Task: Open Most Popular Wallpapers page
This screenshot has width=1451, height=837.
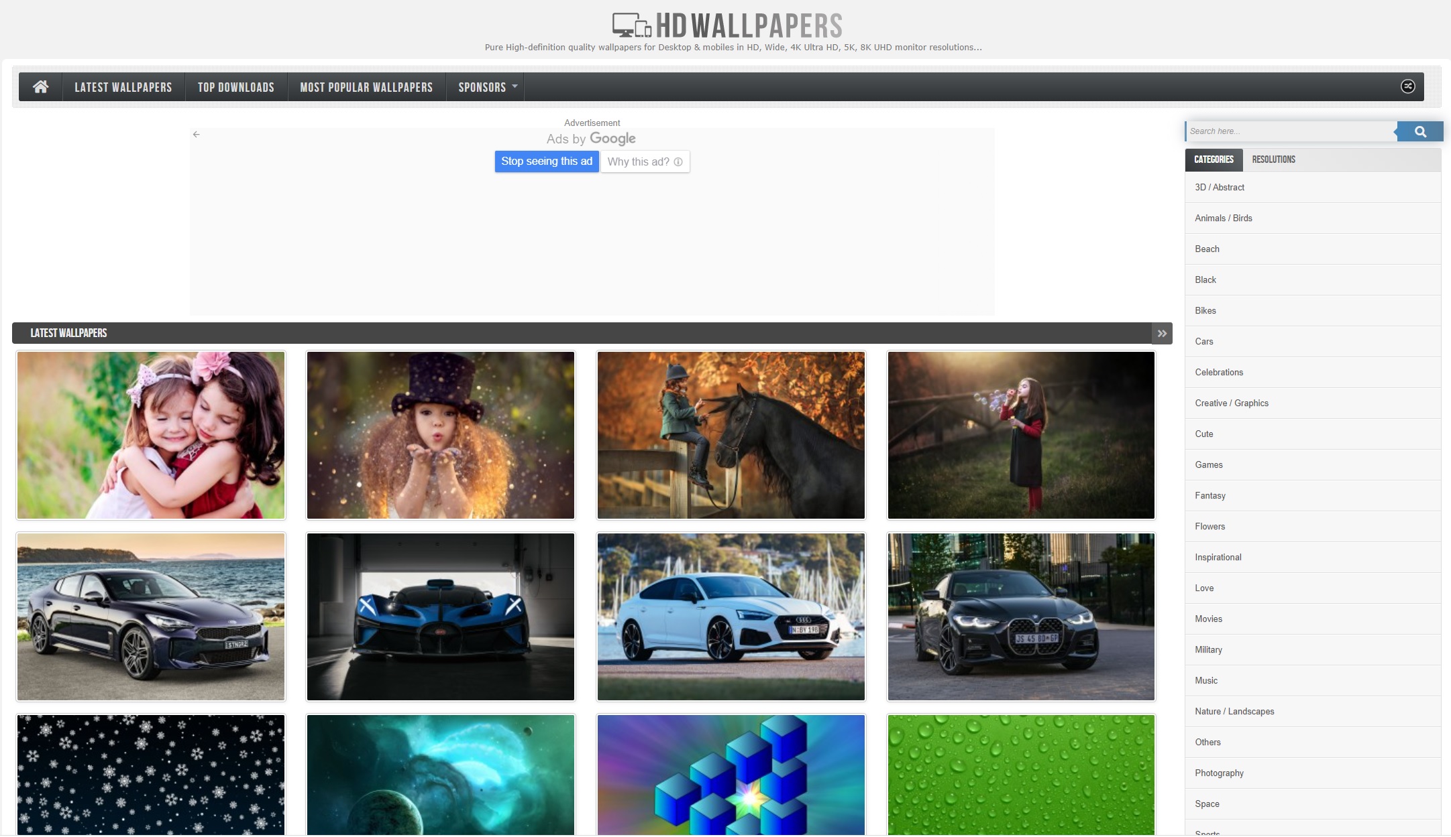Action: tap(366, 87)
